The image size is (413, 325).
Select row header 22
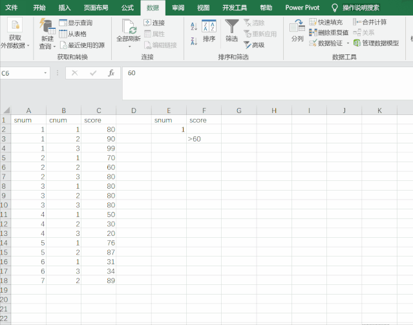pos(5,318)
